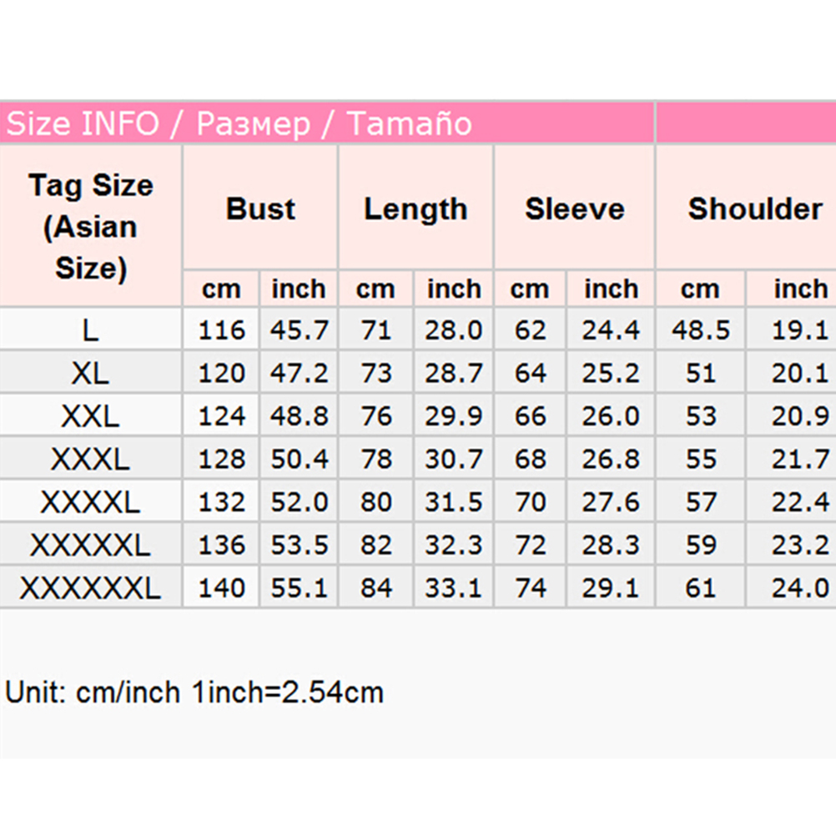The image size is (836, 836).
Task: Select the Sleeve column header
Action: pyautogui.click(x=574, y=209)
